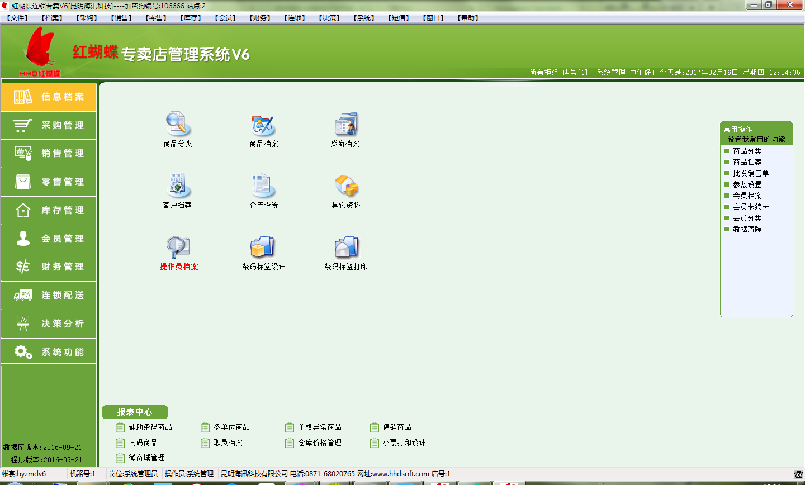Open the 商品分类 icon in main panel

(x=178, y=124)
